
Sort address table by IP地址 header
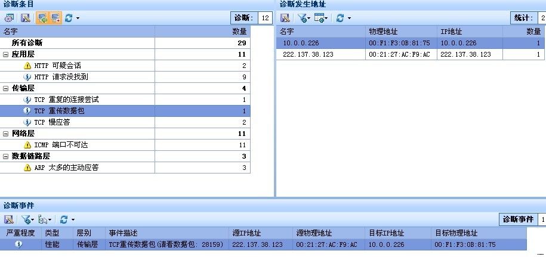470,31
